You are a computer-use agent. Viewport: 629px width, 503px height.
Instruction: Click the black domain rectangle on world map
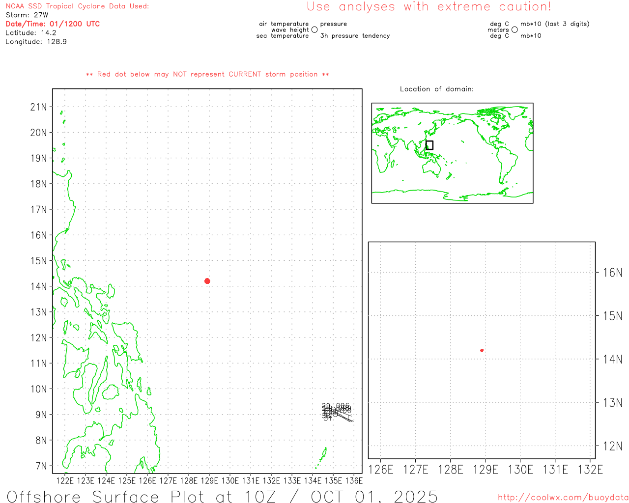(429, 145)
